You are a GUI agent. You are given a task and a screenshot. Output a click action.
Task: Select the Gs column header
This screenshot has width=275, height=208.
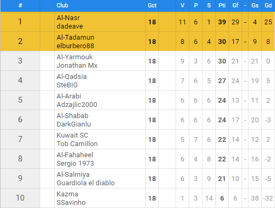pos(255,5)
